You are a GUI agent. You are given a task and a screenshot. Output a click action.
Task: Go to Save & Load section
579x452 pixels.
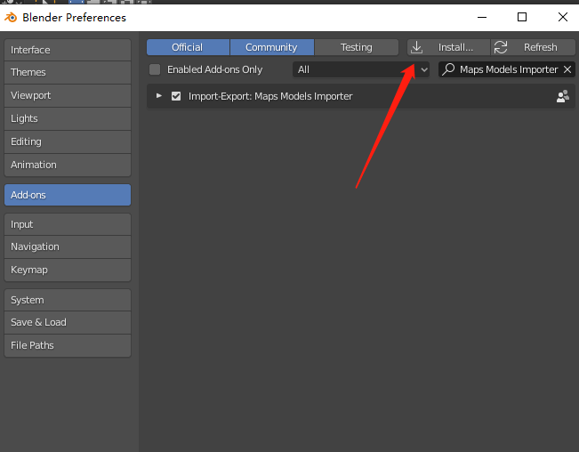tap(68, 322)
